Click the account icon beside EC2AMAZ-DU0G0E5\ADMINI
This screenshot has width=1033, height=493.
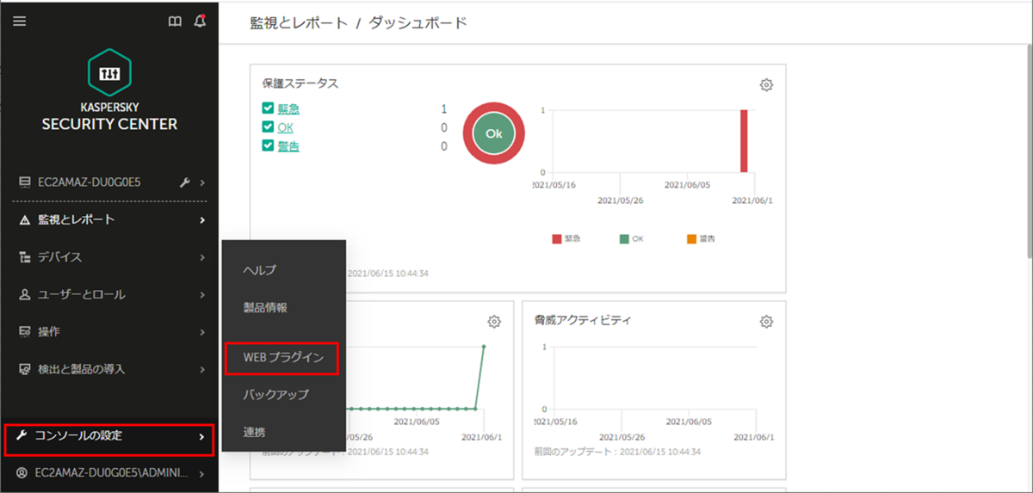22,473
